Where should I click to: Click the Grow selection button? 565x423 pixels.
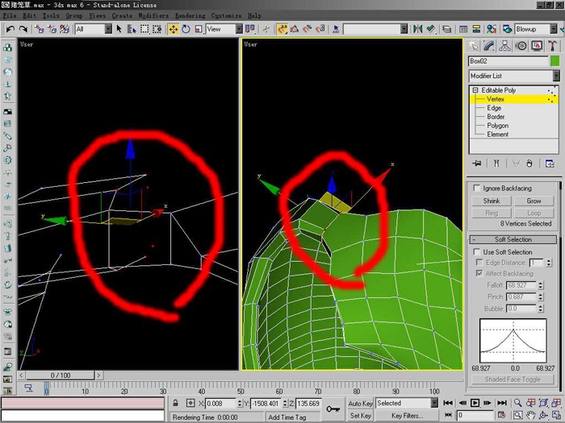[x=534, y=201]
